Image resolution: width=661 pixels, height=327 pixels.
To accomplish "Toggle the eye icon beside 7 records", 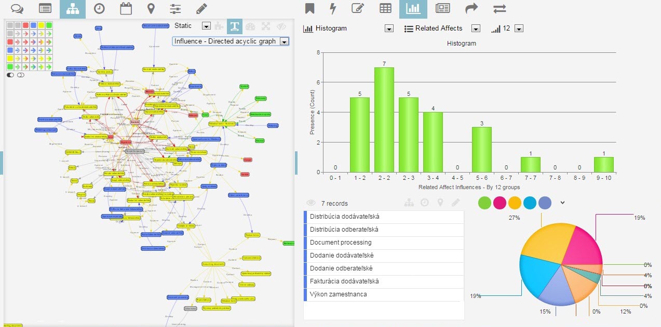I will pos(311,204).
